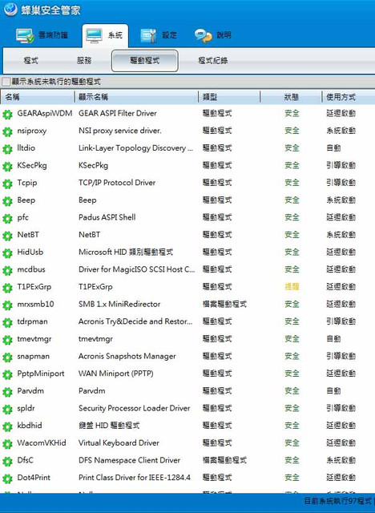Open the 程式紀錄 sub-tab
Screen dimensions: 375x513
pos(213,61)
